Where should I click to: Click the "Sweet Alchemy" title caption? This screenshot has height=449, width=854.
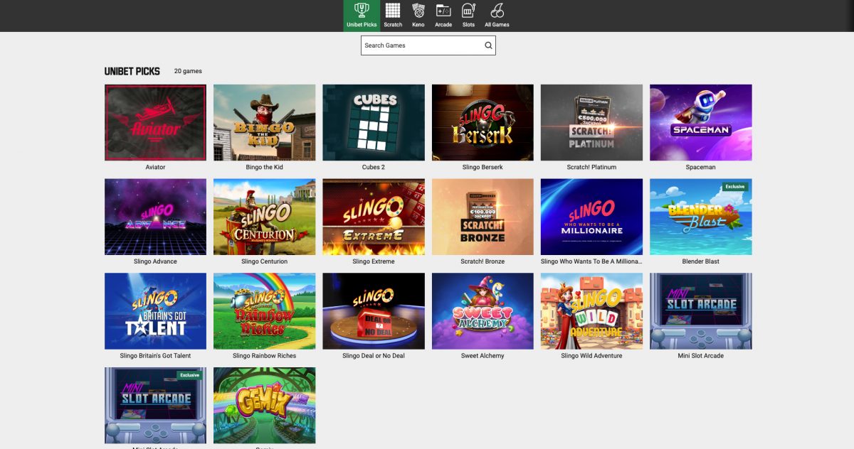483,356
